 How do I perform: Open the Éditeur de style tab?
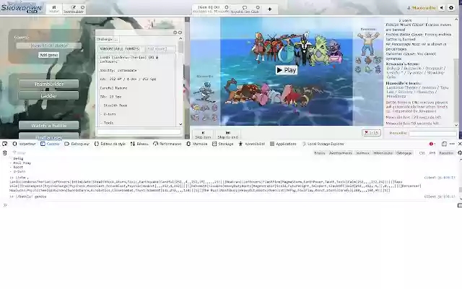(110, 144)
